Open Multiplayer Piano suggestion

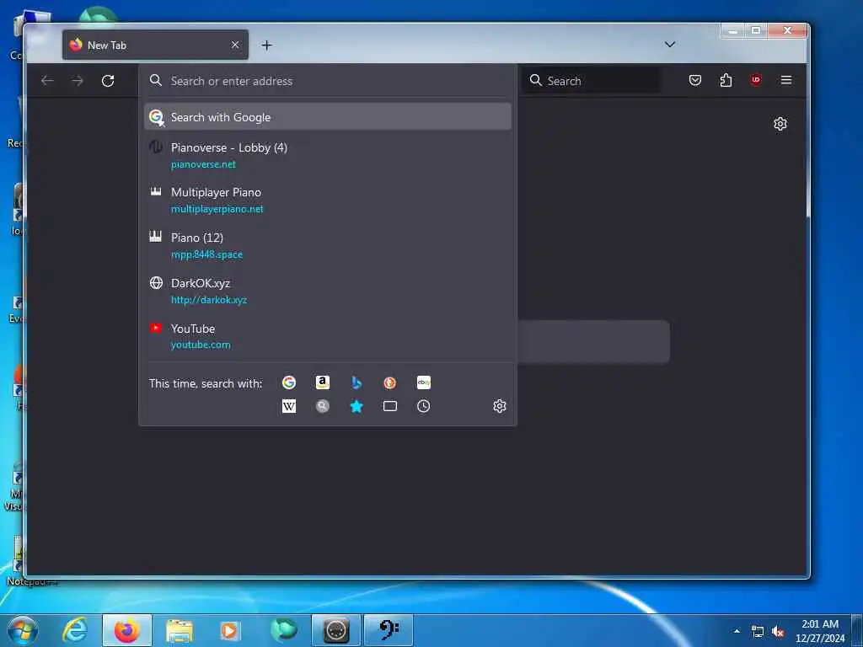click(328, 201)
